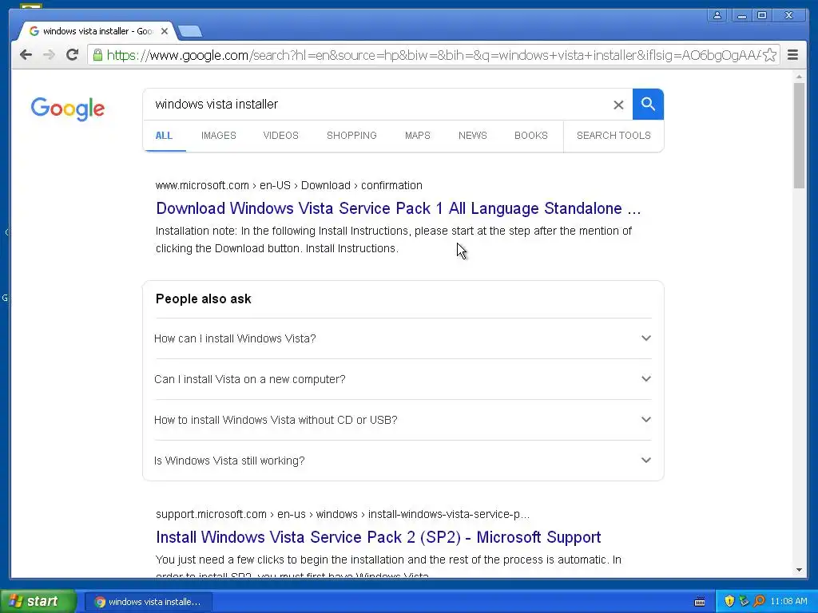818x613 pixels.
Task: Open the BOOKS tab
Action: click(531, 136)
